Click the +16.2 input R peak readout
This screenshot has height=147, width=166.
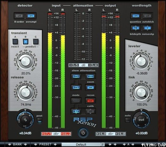[x=66, y=134]
